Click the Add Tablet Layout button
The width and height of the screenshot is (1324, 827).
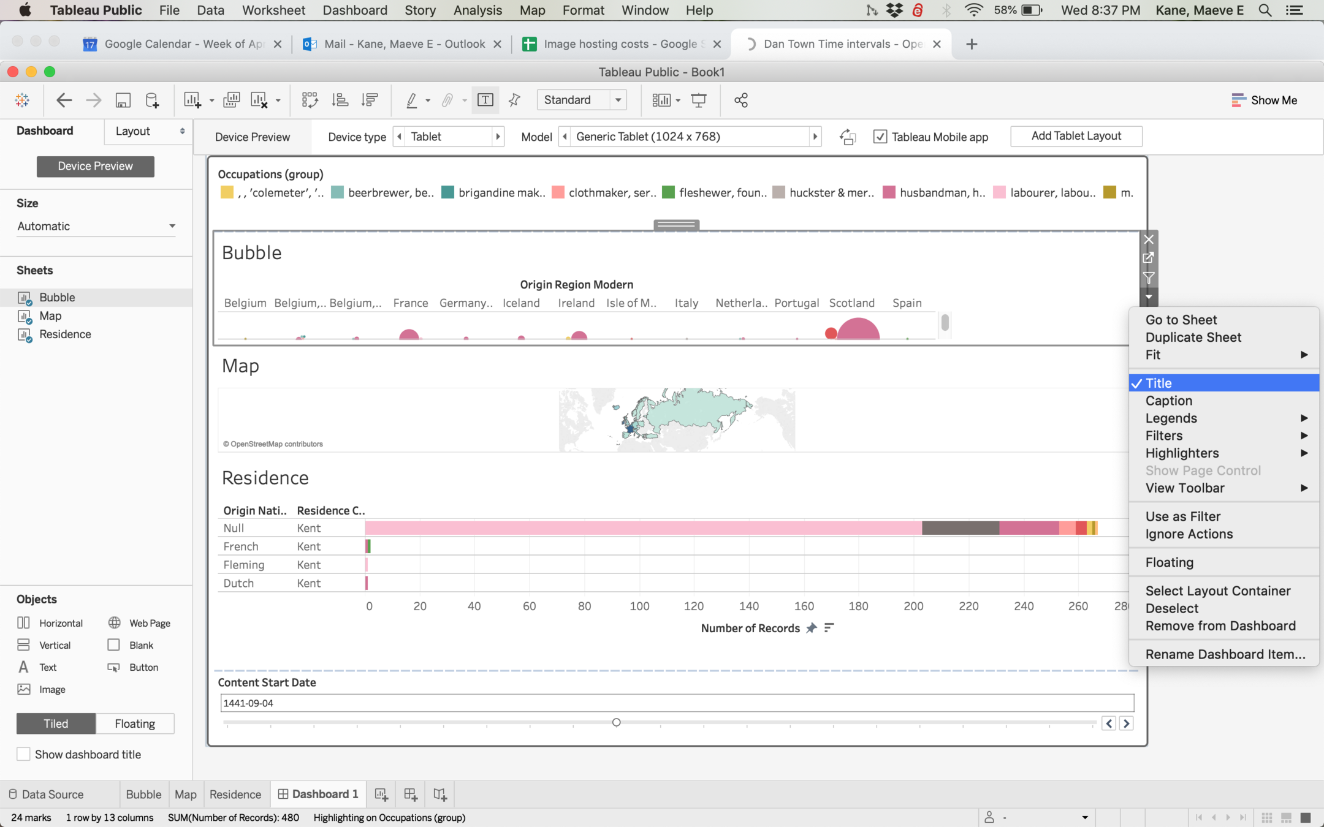click(x=1076, y=136)
